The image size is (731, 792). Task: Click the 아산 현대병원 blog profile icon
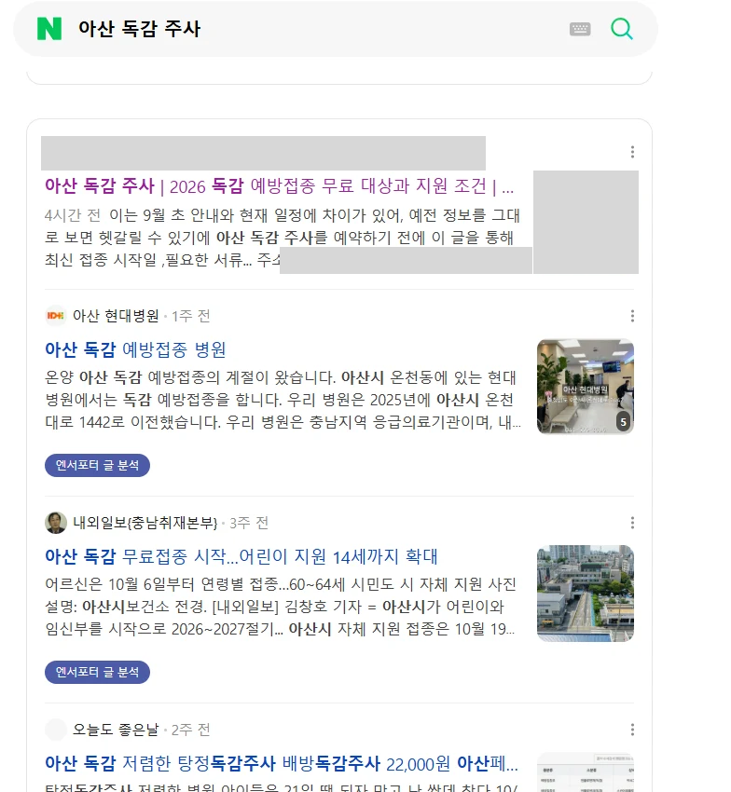click(x=56, y=316)
